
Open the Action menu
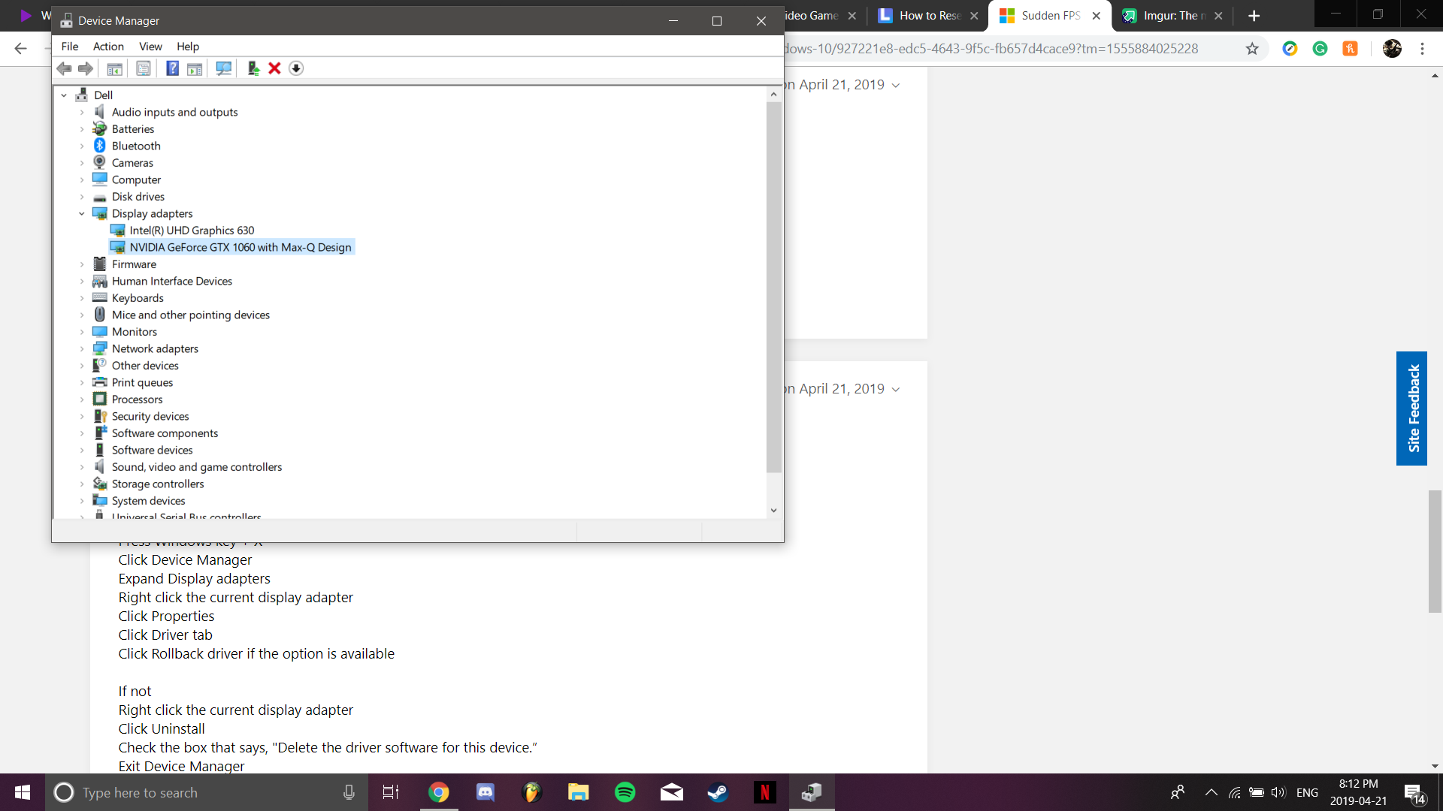(108, 47)
